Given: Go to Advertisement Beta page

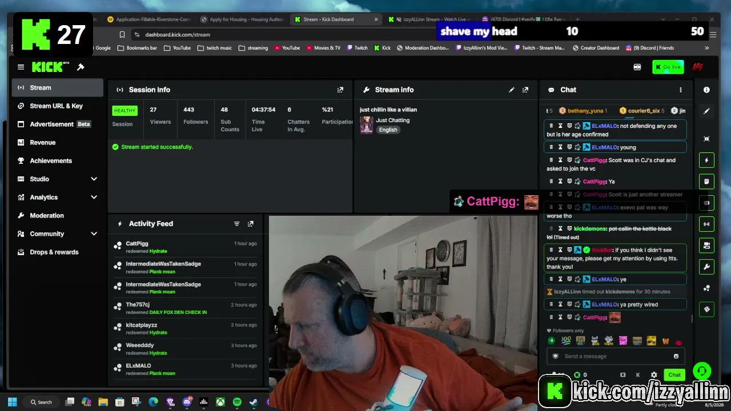Looking at the screenshot, I should click(57, 124).
